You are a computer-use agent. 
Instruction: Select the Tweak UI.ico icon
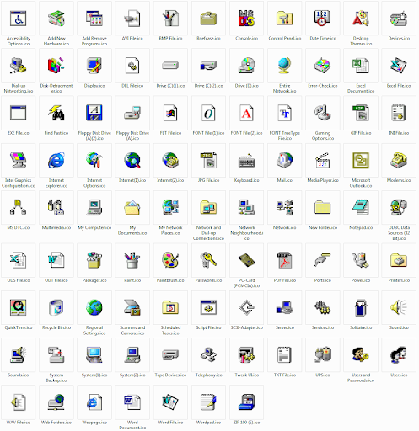coord(246,355)
